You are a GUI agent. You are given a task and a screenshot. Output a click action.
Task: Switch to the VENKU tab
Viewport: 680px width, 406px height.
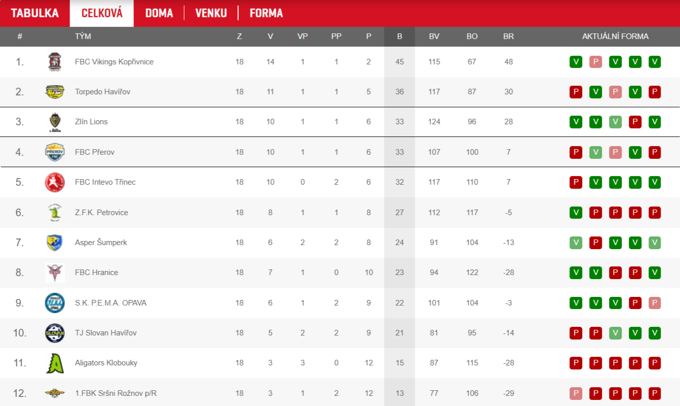click(x=211, y=13)
